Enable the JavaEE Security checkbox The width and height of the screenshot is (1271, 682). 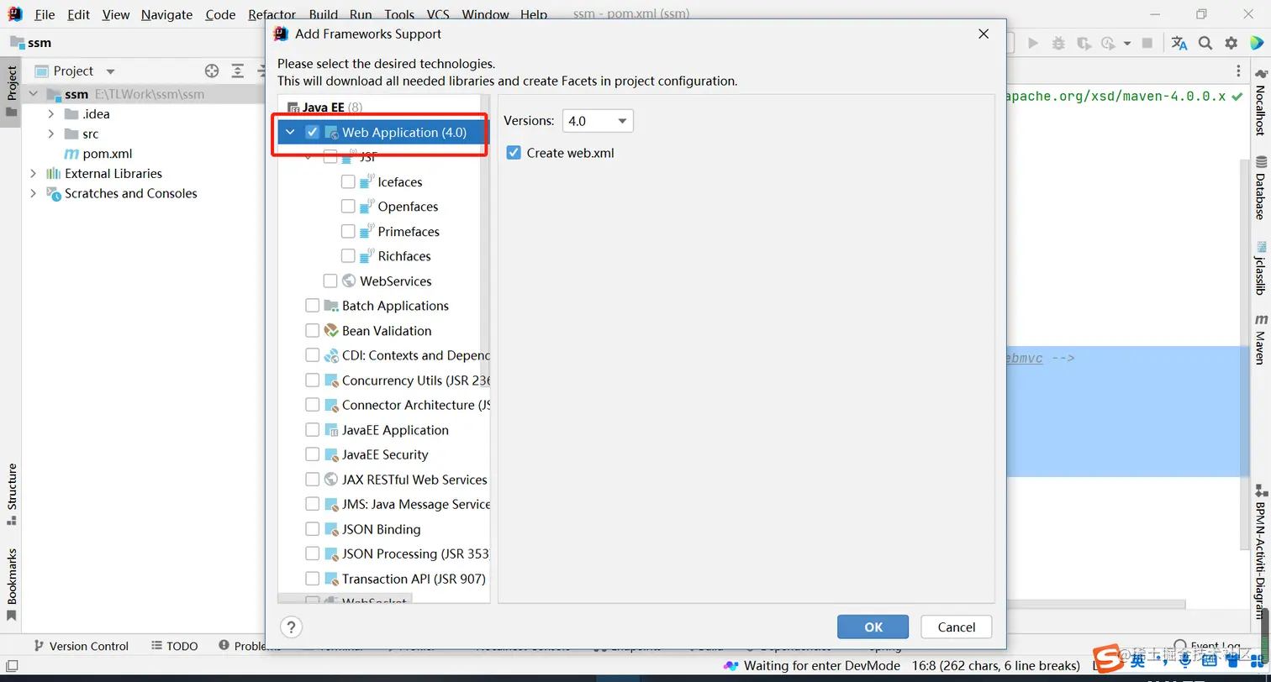(313, 454)
